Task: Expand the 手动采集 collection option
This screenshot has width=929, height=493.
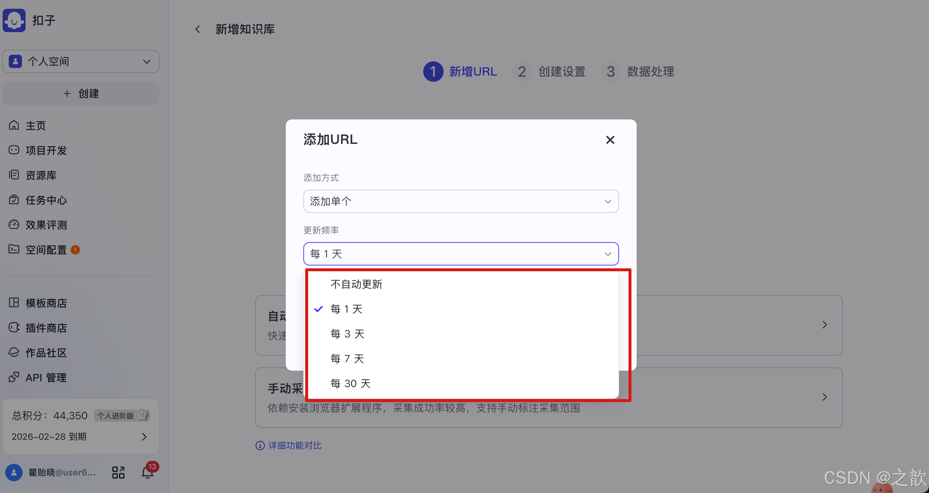Action: click(x=824, y=397)
